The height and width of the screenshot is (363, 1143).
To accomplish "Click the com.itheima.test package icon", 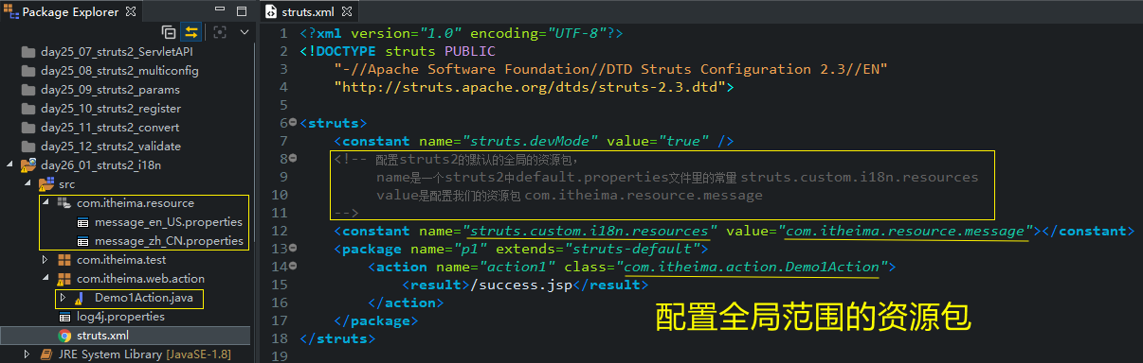I will pos(64,260).
